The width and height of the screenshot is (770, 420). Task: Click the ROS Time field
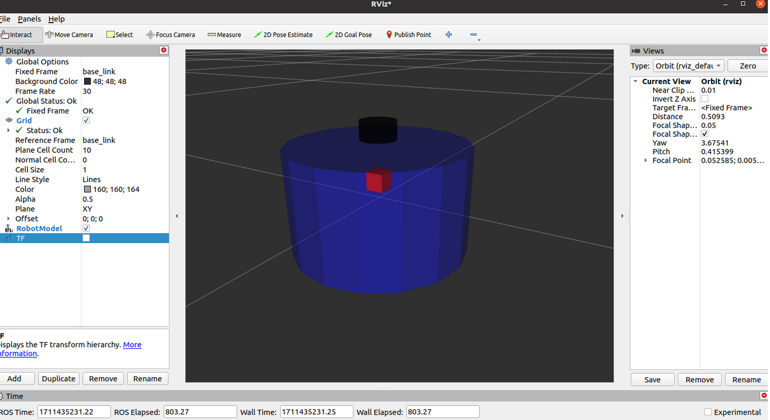[x=74, y=412]
